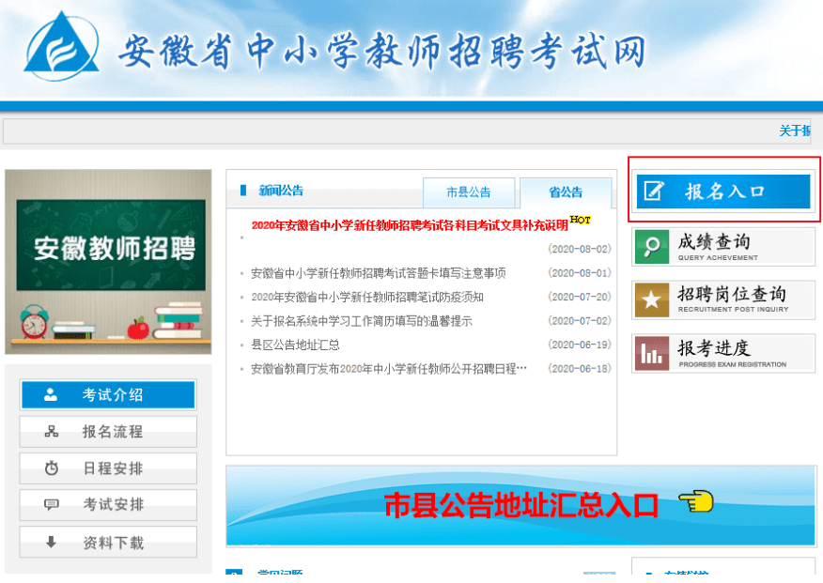Screen dimensions: 823x583
Task: Select the 考试安排 menu item
Action: pyautogui.click(x=108, y=505)
